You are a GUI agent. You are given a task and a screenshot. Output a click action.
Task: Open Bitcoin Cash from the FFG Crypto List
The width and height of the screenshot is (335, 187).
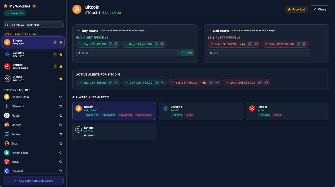coord(33,153)
